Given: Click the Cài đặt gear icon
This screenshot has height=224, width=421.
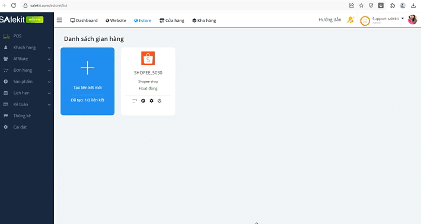Looking at the screenshot, I should [x=5, y=127].
